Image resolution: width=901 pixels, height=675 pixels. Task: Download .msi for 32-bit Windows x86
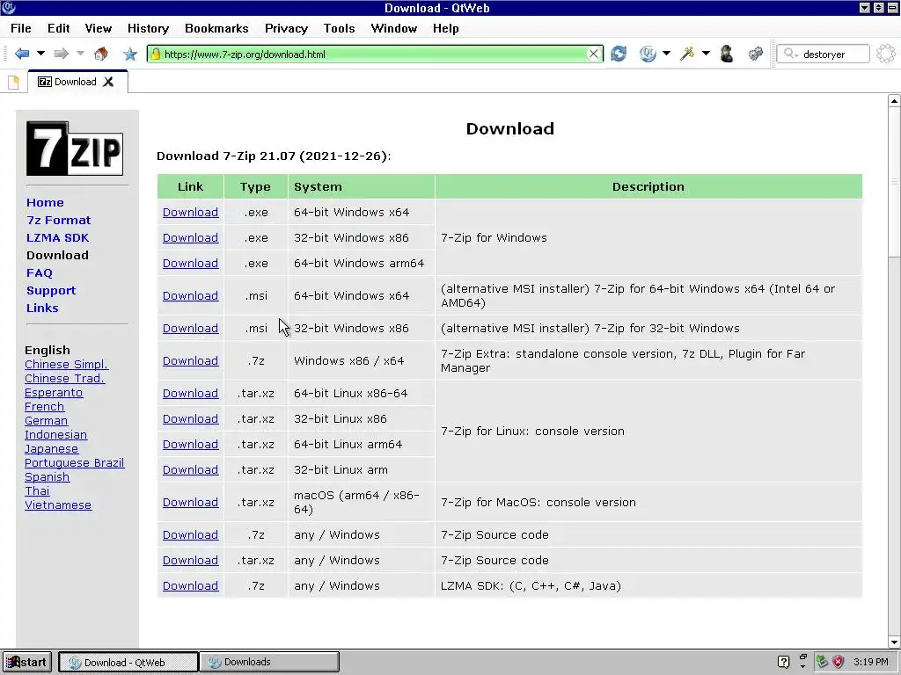click(190, 329)
